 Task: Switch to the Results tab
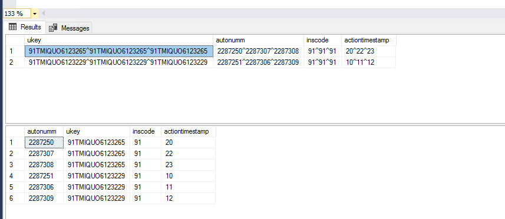click(x=25, y=27)
